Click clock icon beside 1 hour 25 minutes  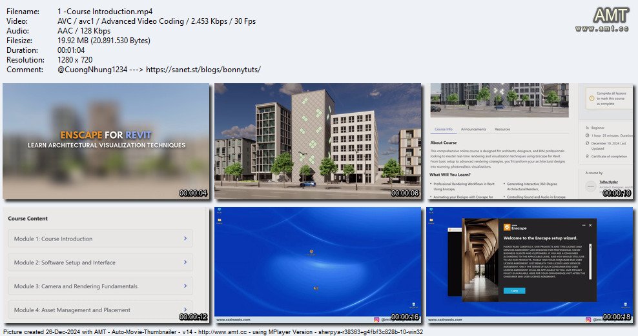point(587,135)
